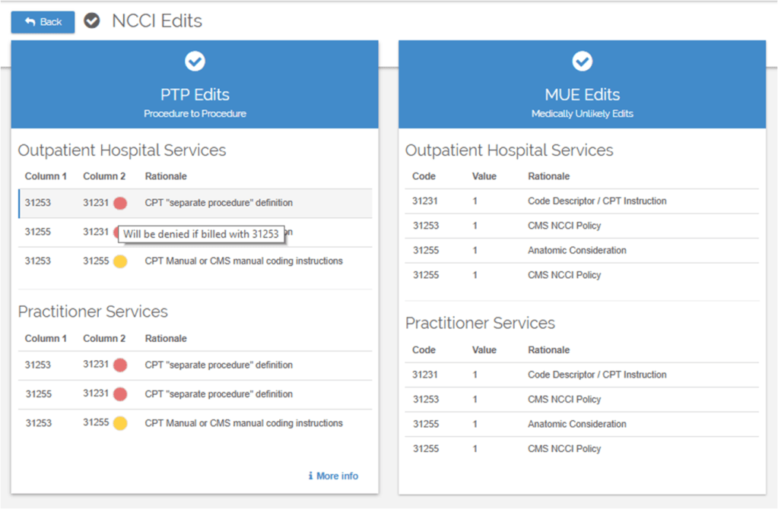Image resolution: width=778 pixels, height=509 pixels.
Task: Click red dot on Practitioner 31253/31231 row
Action: [120, 365]
